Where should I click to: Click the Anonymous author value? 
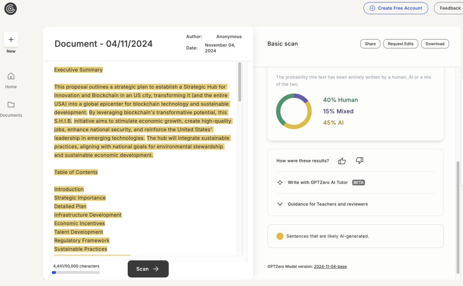tap(229, 37)
